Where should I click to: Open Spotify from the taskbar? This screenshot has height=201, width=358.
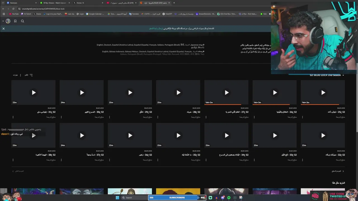229,198
